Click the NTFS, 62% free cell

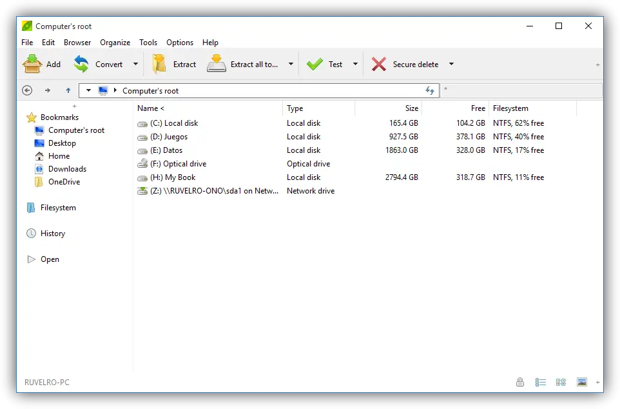[518, 123]
